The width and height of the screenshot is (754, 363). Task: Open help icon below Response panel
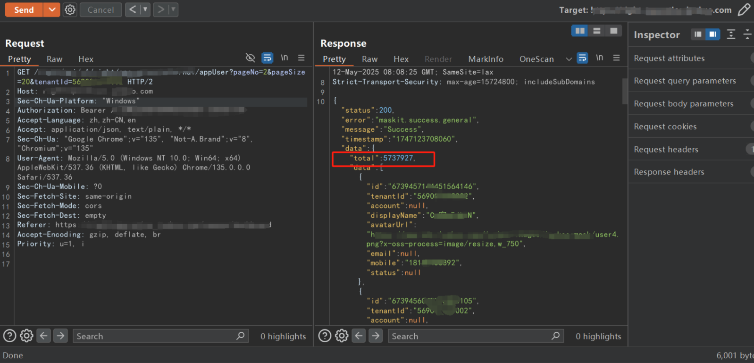[x=325, y=336]
